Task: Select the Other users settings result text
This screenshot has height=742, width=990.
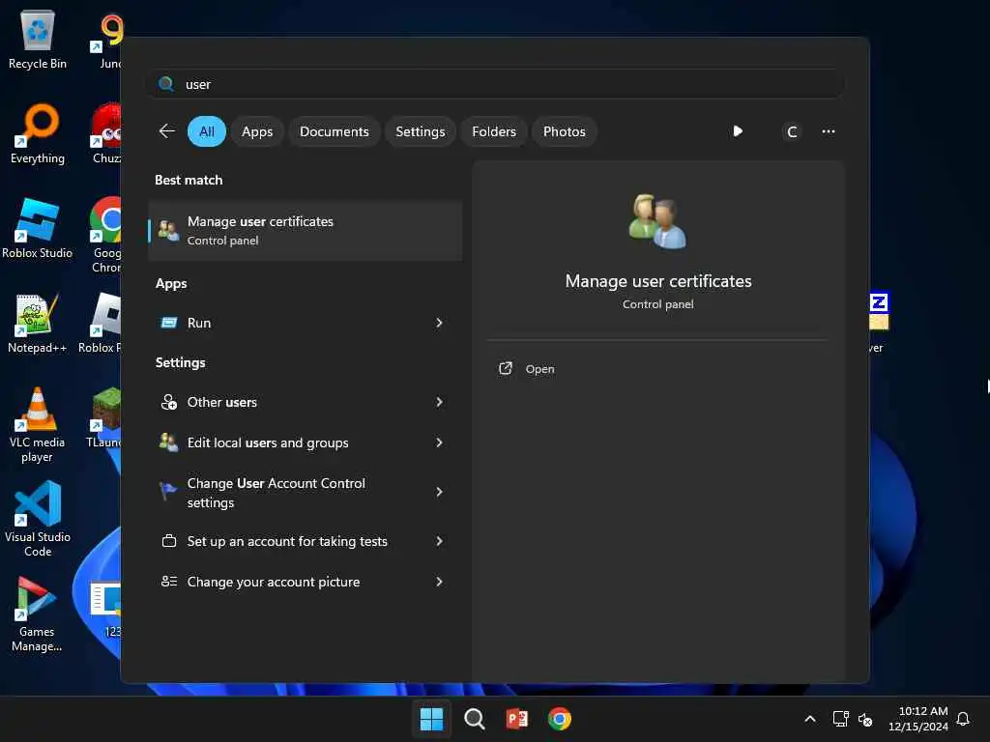Action: (x=222, y=402)
